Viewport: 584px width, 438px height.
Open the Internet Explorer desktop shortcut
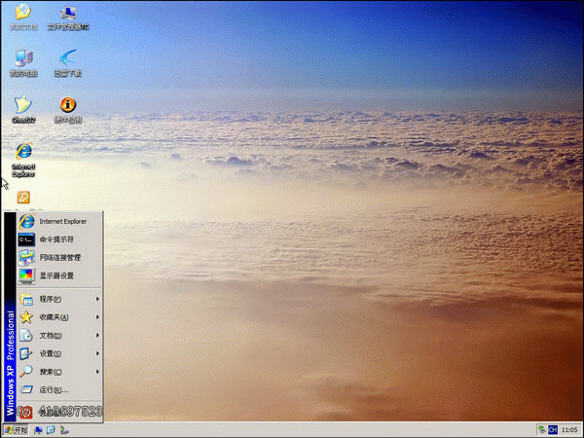click(23, 155)
